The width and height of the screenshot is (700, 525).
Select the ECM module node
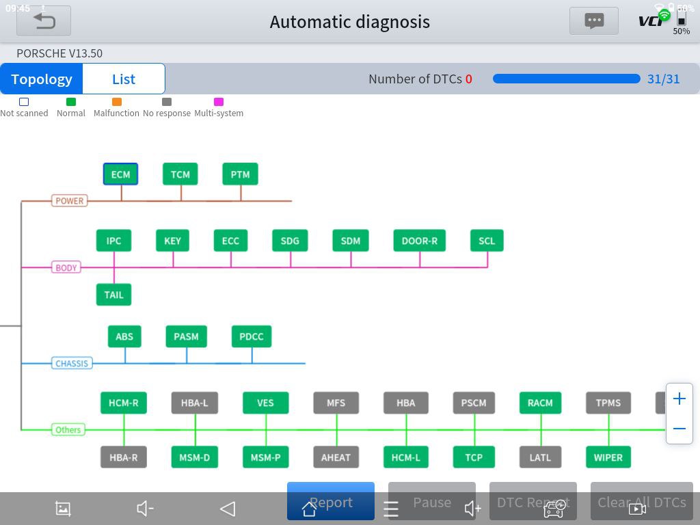click(120, 174)
